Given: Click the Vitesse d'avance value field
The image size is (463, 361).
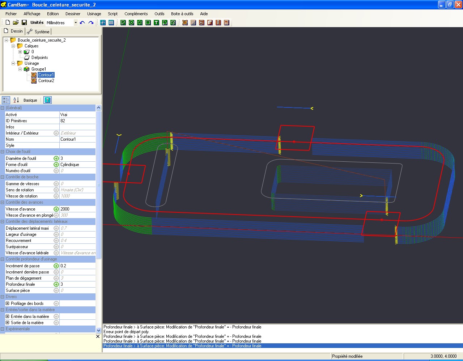Looking at the screenshot, I should coord(77,209).
